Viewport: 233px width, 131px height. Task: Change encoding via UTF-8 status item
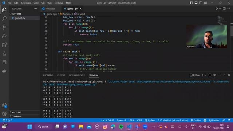point(131,120)
